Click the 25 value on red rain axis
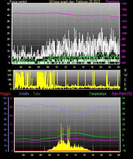 [x=11, y=107]
